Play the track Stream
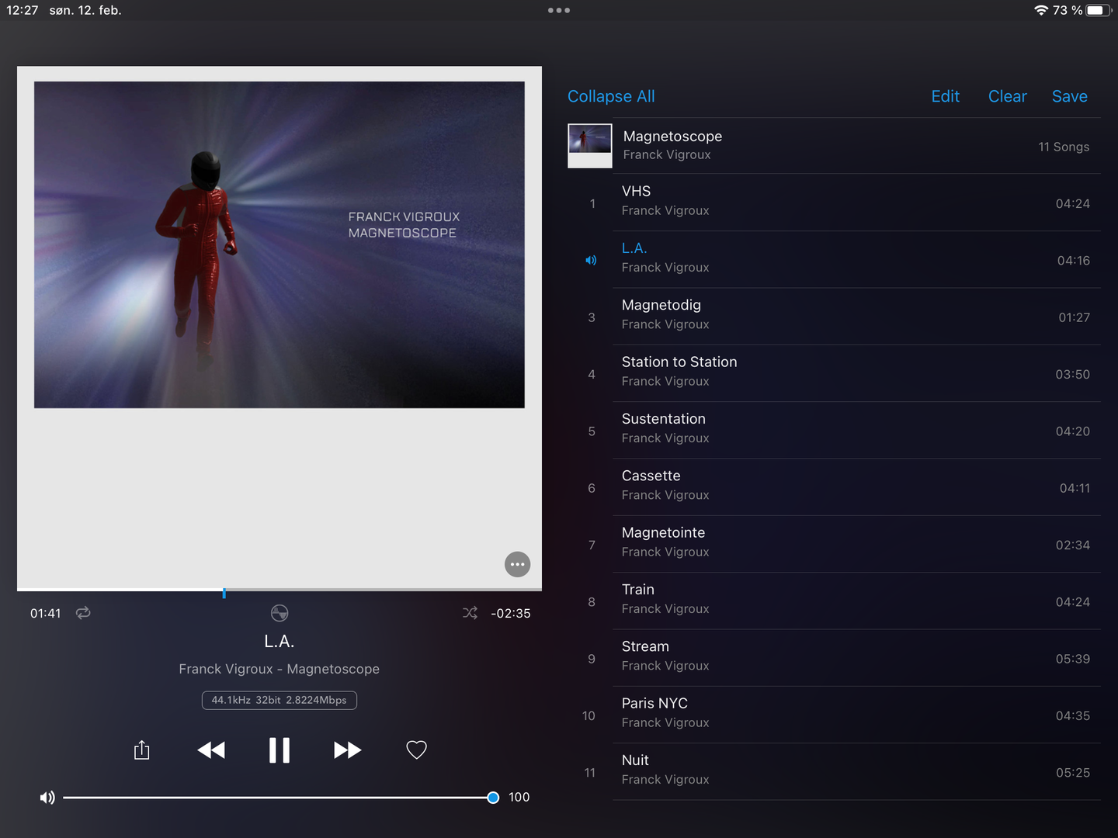Image resolution: width=1118 pixels, height=838 pixels. tap(835, 658)
